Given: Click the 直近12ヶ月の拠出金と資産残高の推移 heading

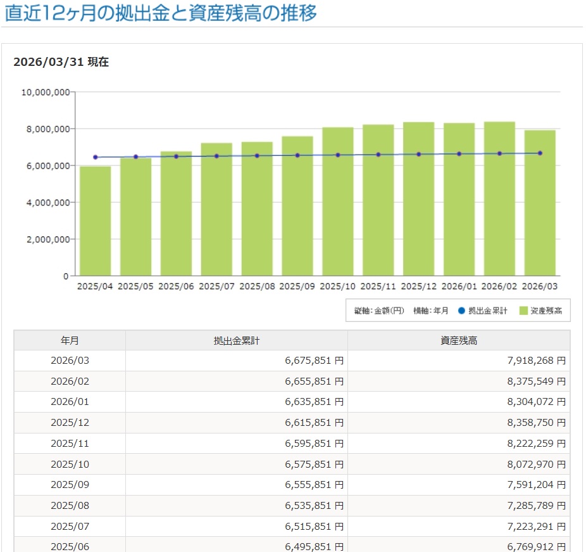Looking at the screenshot, I should pyautogui.click(x=161, y=13).
